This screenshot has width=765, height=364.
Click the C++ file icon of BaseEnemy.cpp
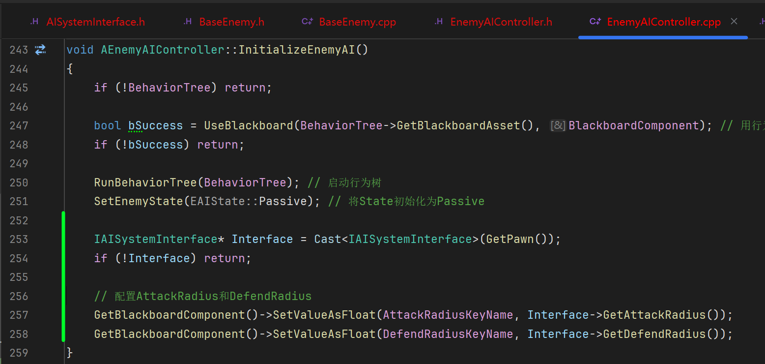coord(307,22)
